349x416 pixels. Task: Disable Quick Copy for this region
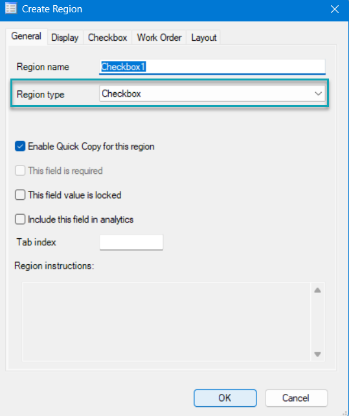[x=20, y=146]
